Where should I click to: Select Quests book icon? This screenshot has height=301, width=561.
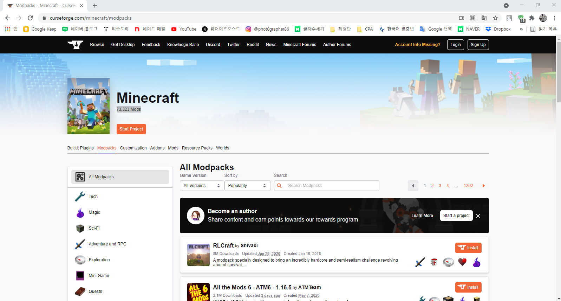coord(80,292)
